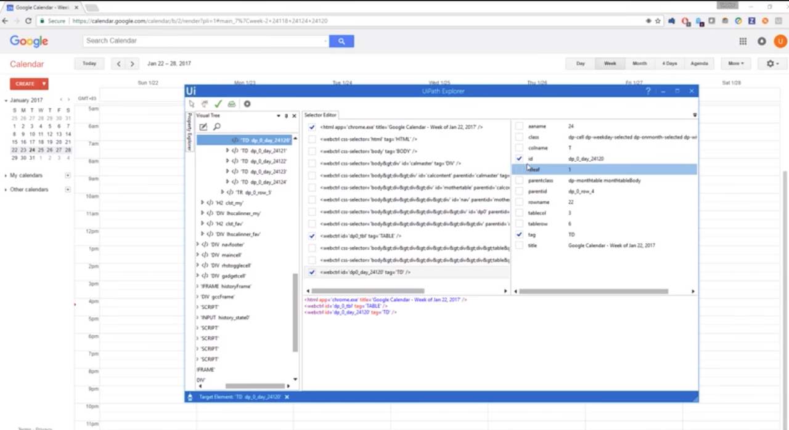This screenshot has height=430, width=789.
Task: Switch calendar to 4 Days view
Action: coord(669,63)
